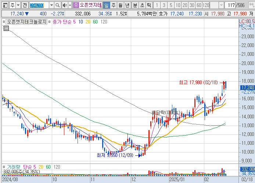Click small square beside 거래량 legend
The width and height of the screenshot is (255, 183).
[x=4, y=167]
